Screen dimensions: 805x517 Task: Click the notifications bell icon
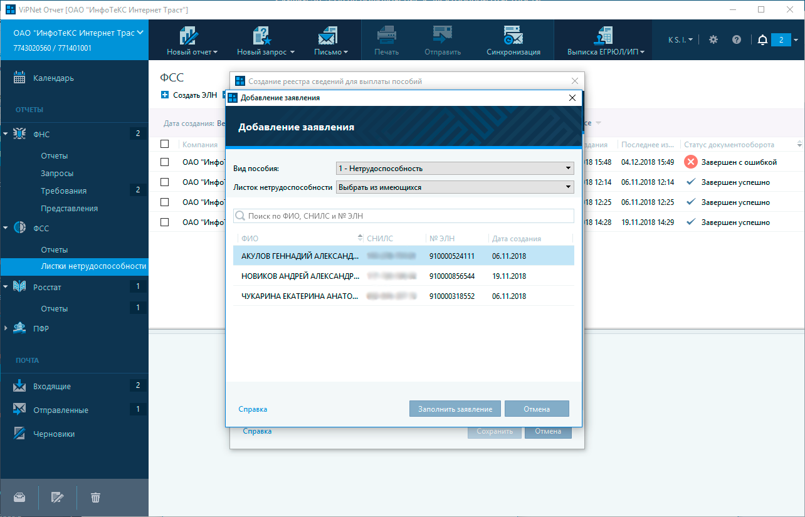762,40
